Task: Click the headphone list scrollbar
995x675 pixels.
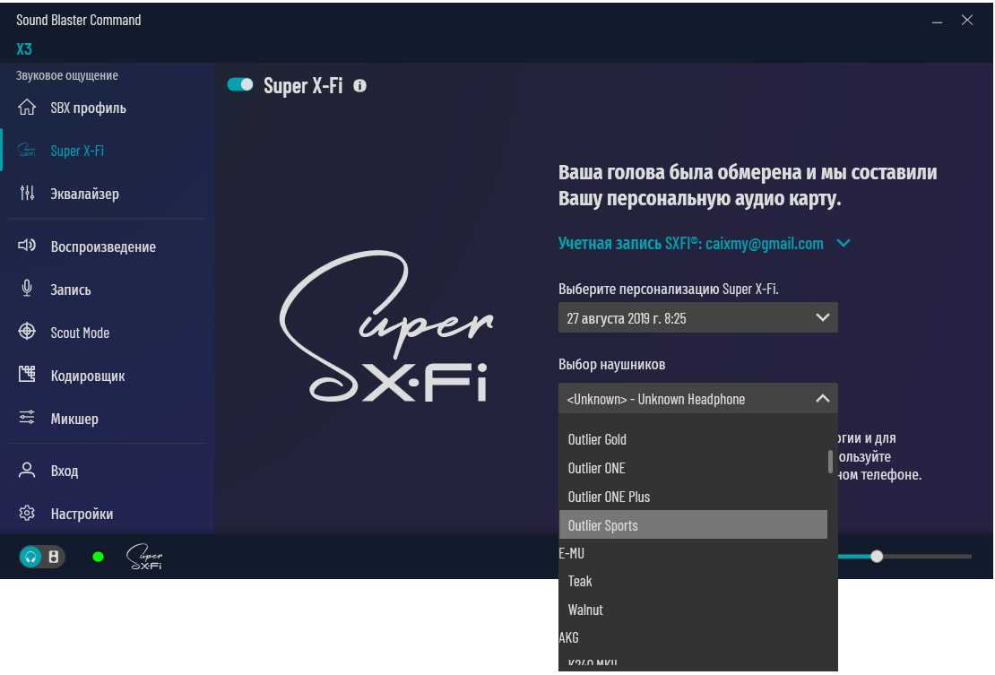Action: (x=831, y=461)
